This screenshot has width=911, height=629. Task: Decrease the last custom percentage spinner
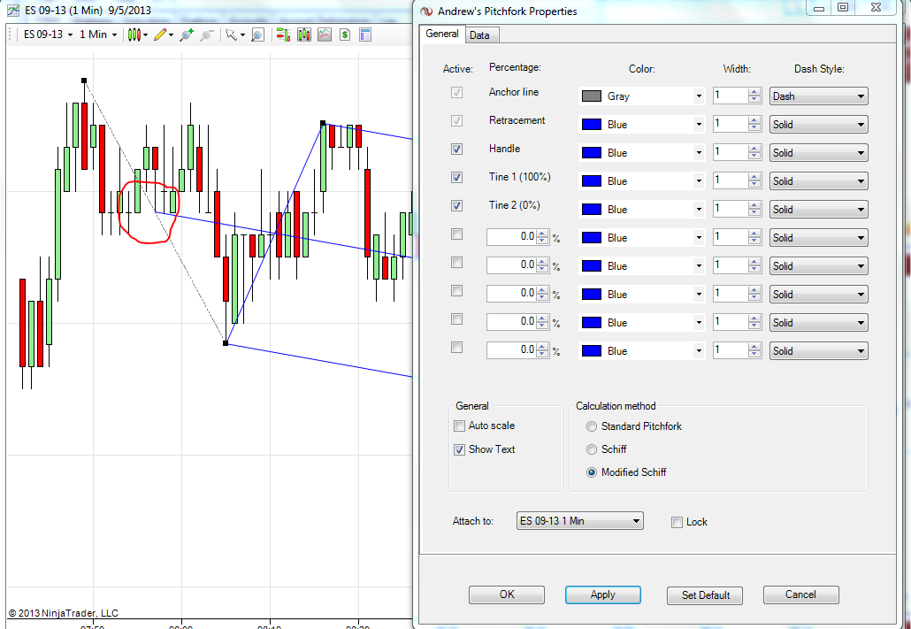[x=542, y=354]
